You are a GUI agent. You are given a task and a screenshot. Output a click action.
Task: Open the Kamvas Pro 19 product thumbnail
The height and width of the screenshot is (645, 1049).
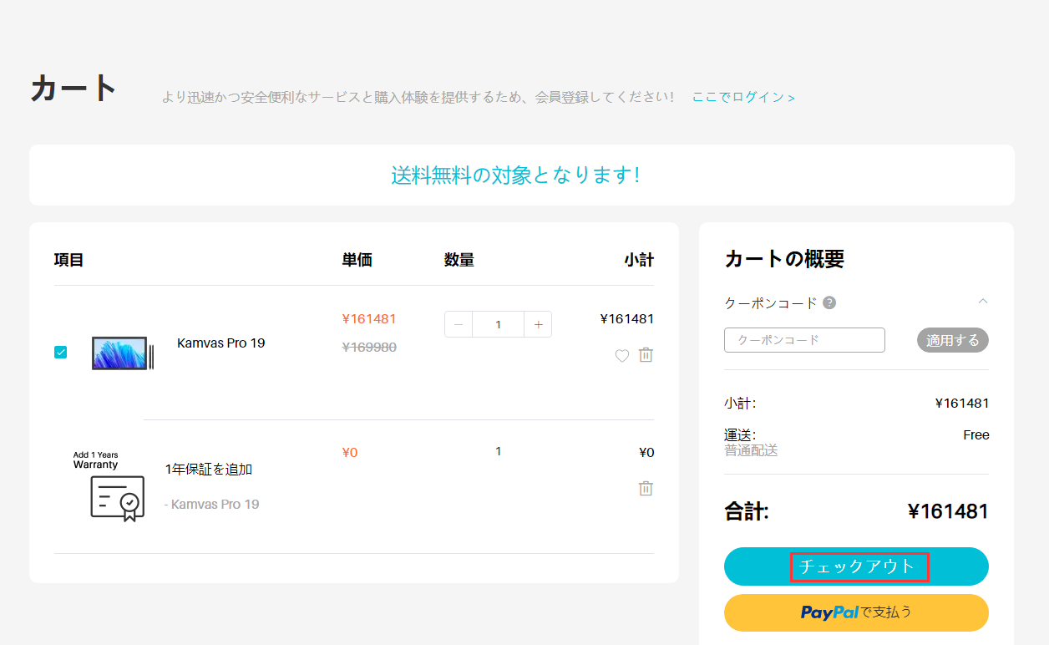click(x=123, y=353)
